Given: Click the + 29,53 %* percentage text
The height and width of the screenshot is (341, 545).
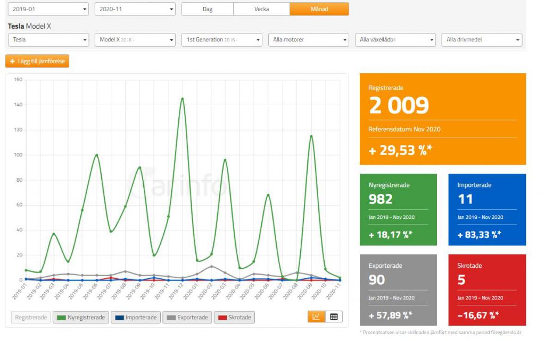Looking at the screenshot, I should pos(400,150).
